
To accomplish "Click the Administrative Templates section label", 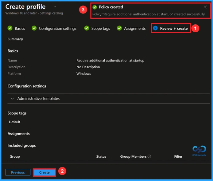I will [x=38, y=98].
